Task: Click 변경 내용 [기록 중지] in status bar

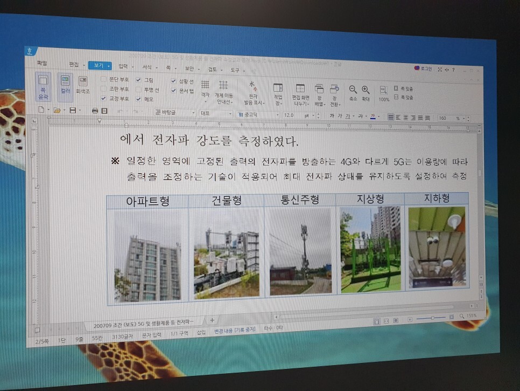Action: tap(235, 330)
